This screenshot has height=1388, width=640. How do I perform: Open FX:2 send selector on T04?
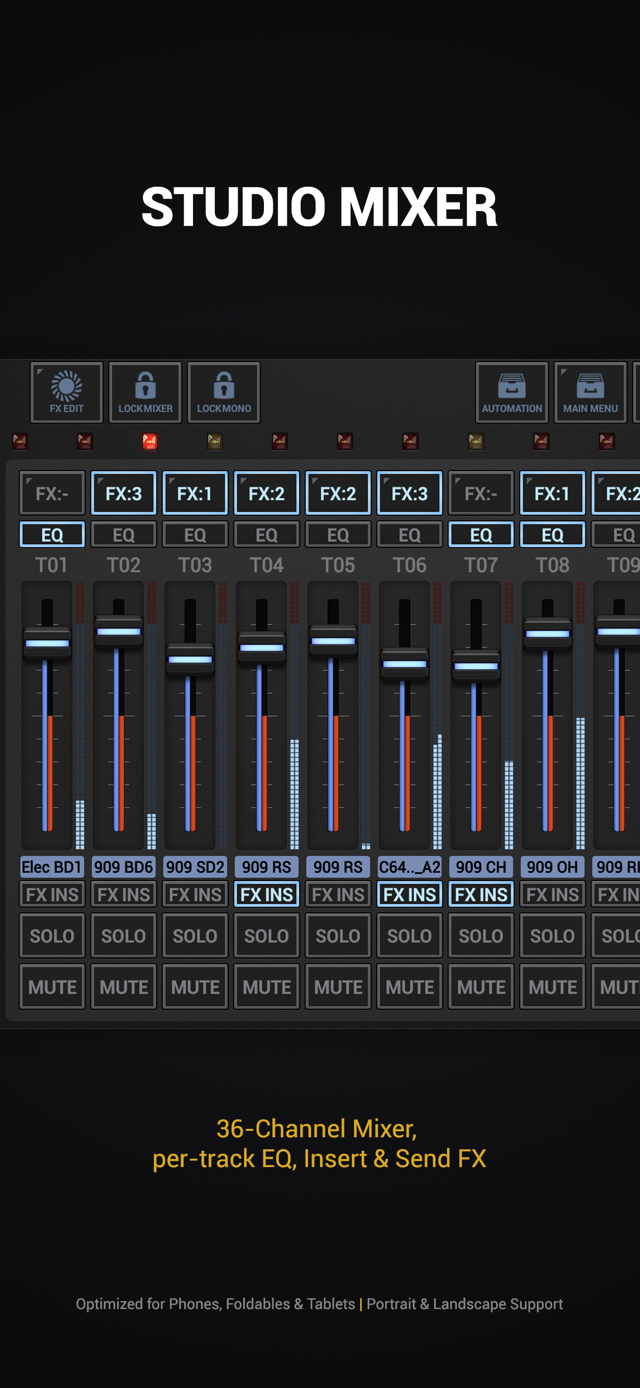(267, 493)
